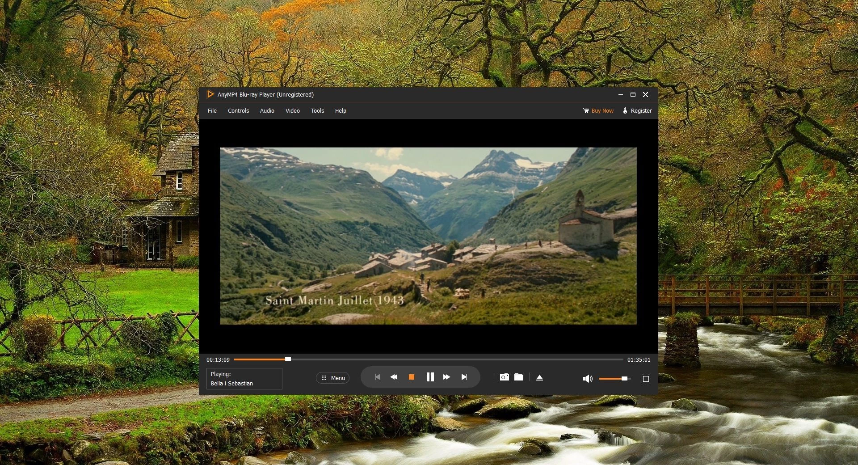
Task: Skip to the next chapter
Action: click(x=464, y=377)
